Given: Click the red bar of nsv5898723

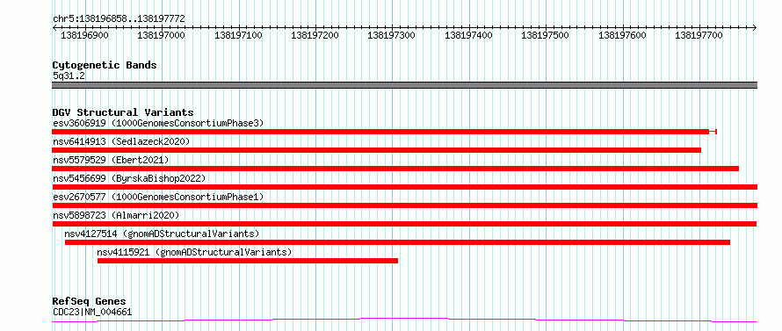Looking at the screenshot, I should pyautogui.click(x=404, y=224).
